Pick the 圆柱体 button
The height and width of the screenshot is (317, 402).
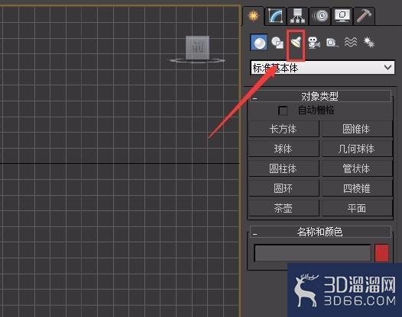point(284,168)
